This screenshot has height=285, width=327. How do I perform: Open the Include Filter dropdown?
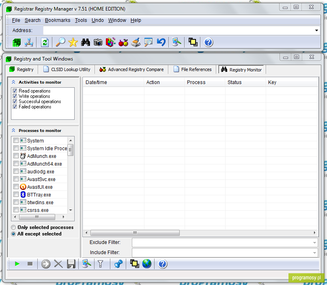point(314,253)
